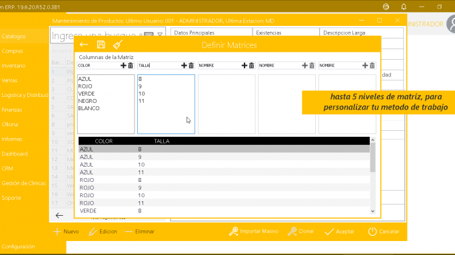Open Catalogos menu in sidebar

click(13, 37)
